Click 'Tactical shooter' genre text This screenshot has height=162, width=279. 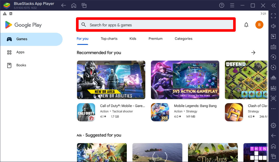click(x=122, y=111)
